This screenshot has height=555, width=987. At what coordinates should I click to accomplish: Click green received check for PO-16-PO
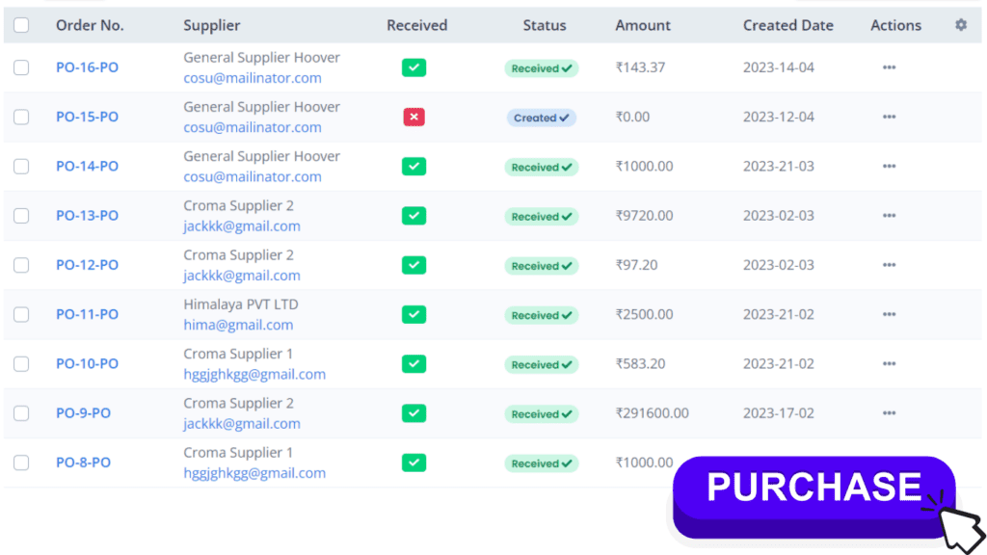[413, 67]
